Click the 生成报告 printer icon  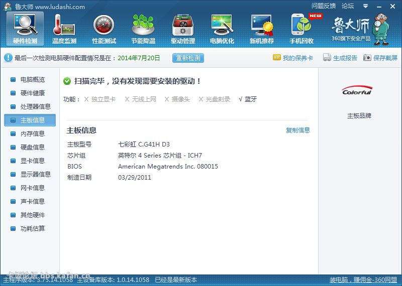pyautogui.click(x=327, y=57)
